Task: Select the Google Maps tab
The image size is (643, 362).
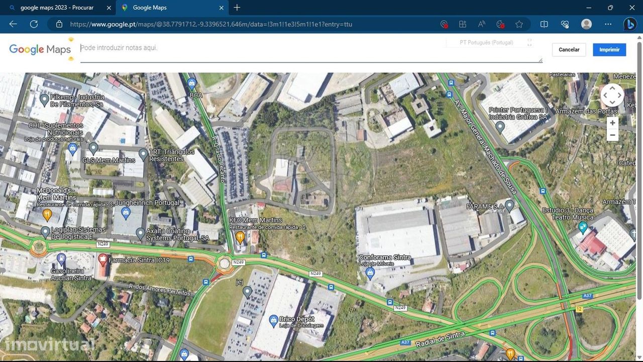Action: [172, 8]
